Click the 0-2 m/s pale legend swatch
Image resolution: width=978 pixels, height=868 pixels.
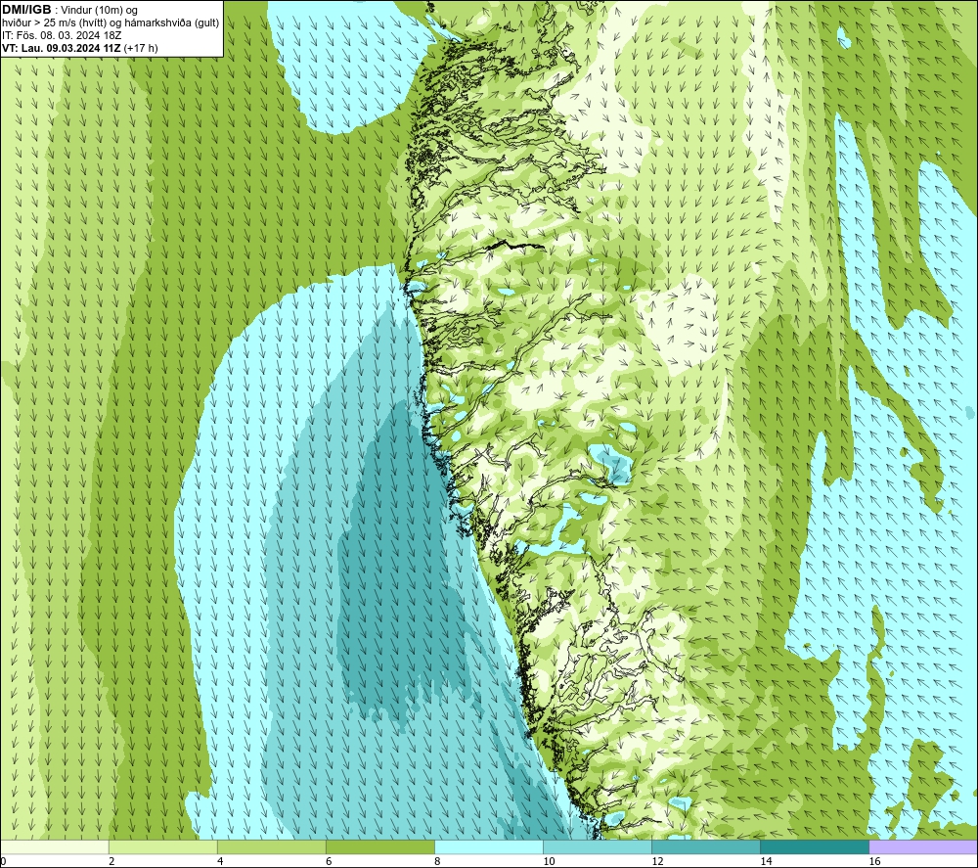point(55,846)
